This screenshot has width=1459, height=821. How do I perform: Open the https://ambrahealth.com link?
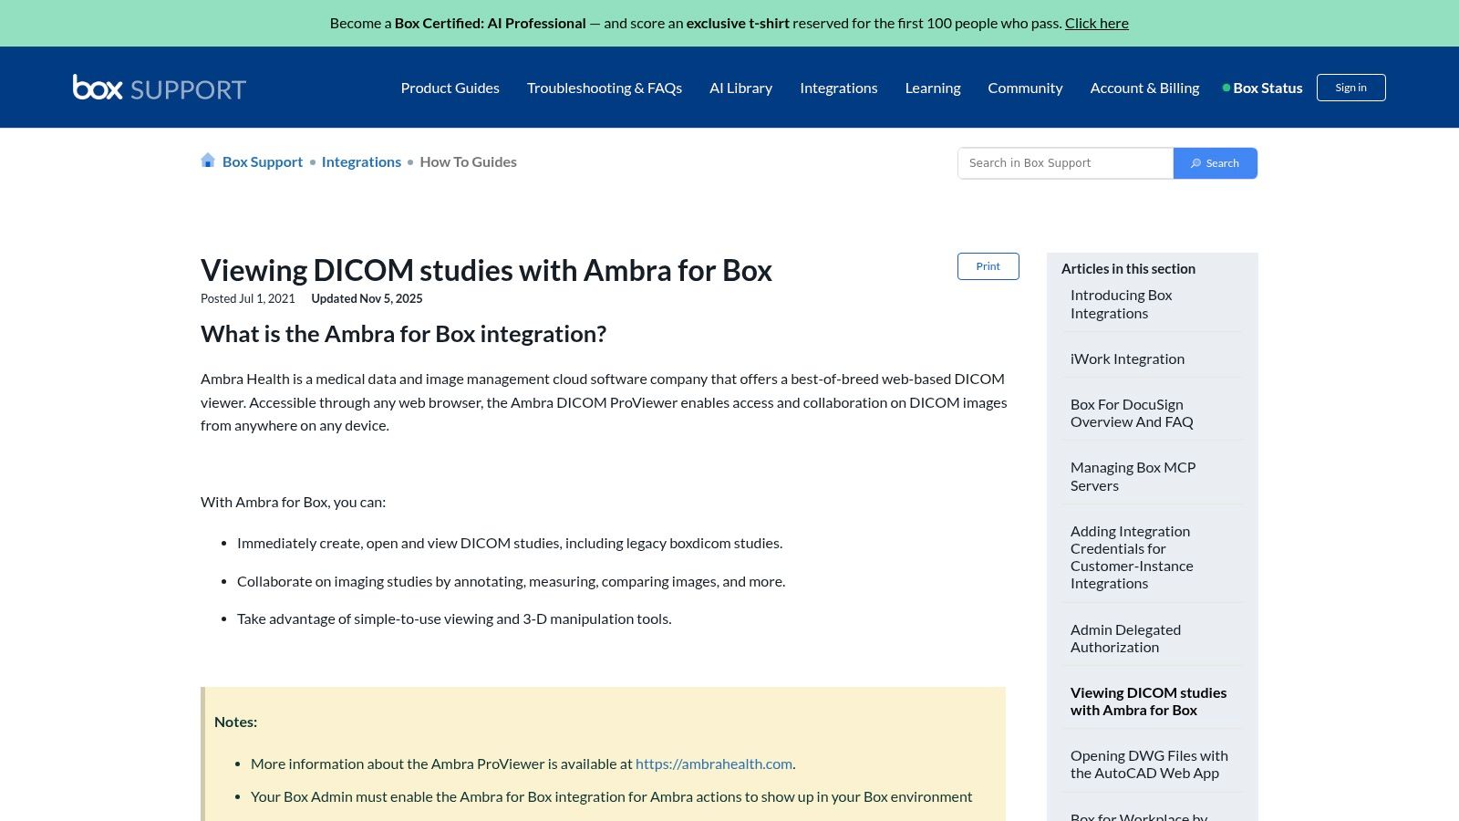click(x=714, y=764)
